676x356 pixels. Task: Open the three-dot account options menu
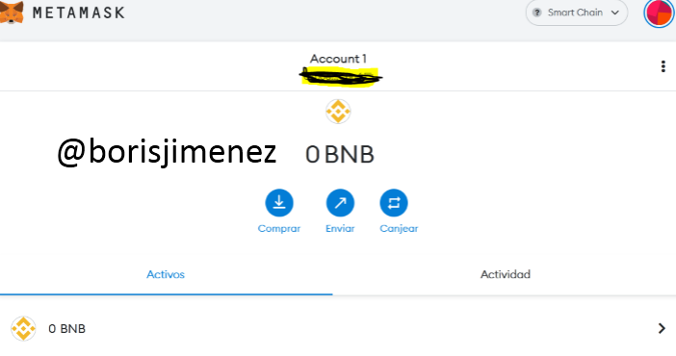[x=663, y=66]
